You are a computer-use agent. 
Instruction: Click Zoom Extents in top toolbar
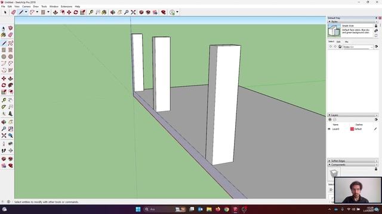pyautogui.click(x=133, y=12)
